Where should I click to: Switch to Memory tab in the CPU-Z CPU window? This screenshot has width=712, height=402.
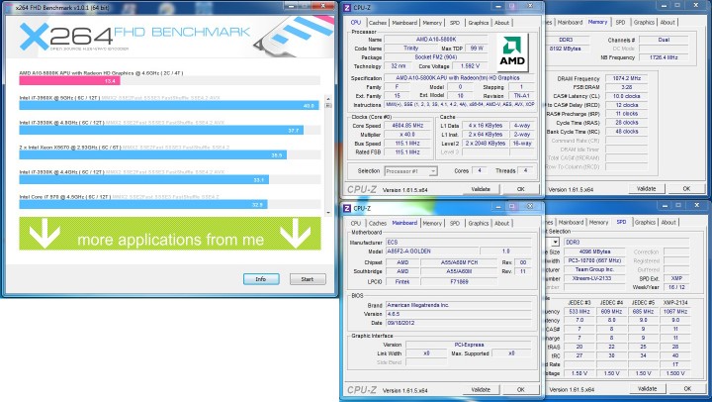[432, 23]
